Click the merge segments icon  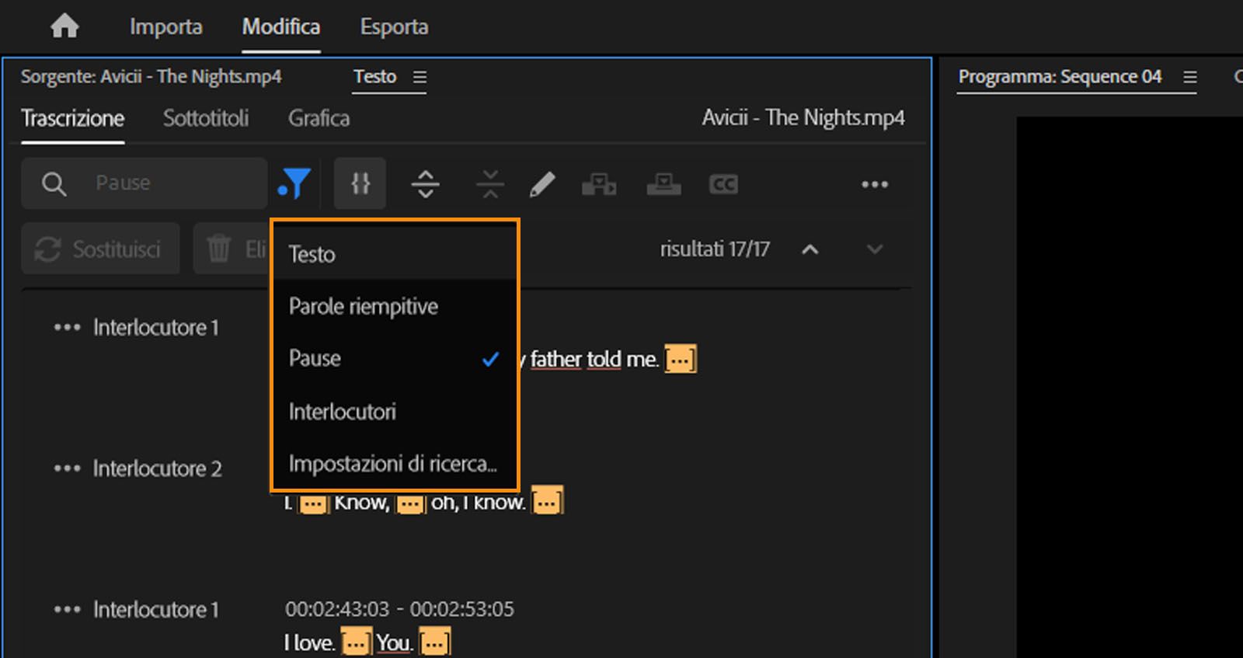click(x=490, y=185)
